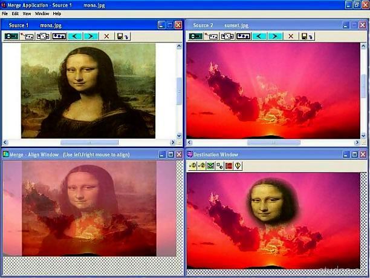Click Source 2 vertical scrollbar down arrow
370x278 pixels.
click(x=363, y=136)
